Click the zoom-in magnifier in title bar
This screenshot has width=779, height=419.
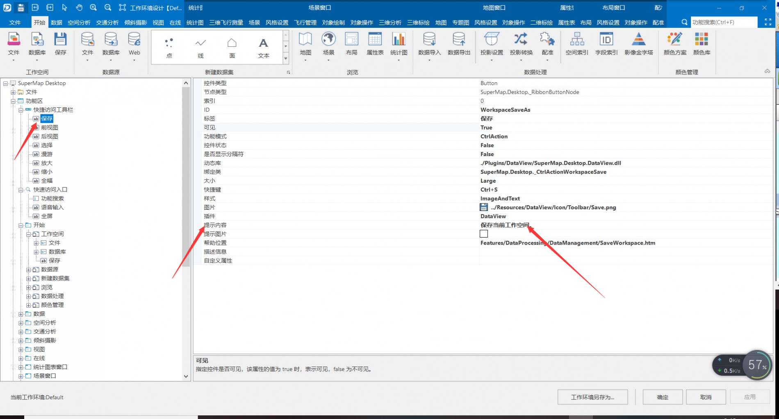pyautogui.click(x=93, y=7)
